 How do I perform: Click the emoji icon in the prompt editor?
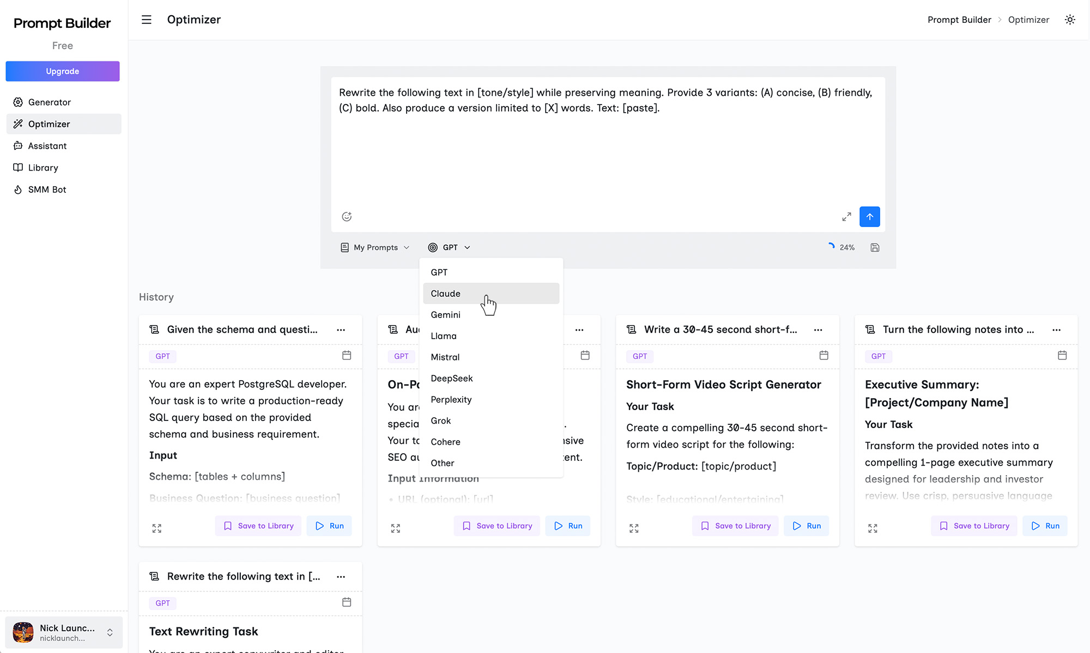pos(347,216)
